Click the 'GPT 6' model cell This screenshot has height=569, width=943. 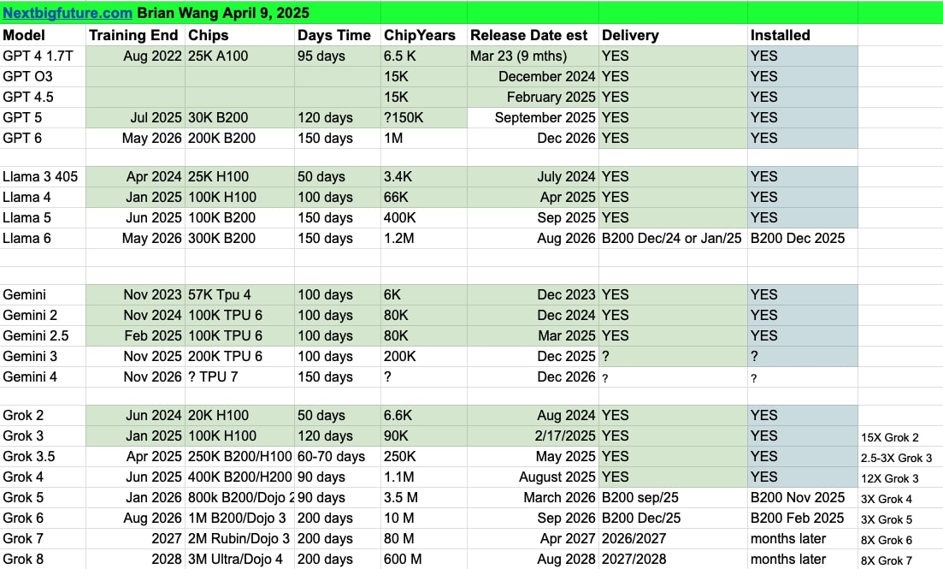pos(44,138)
